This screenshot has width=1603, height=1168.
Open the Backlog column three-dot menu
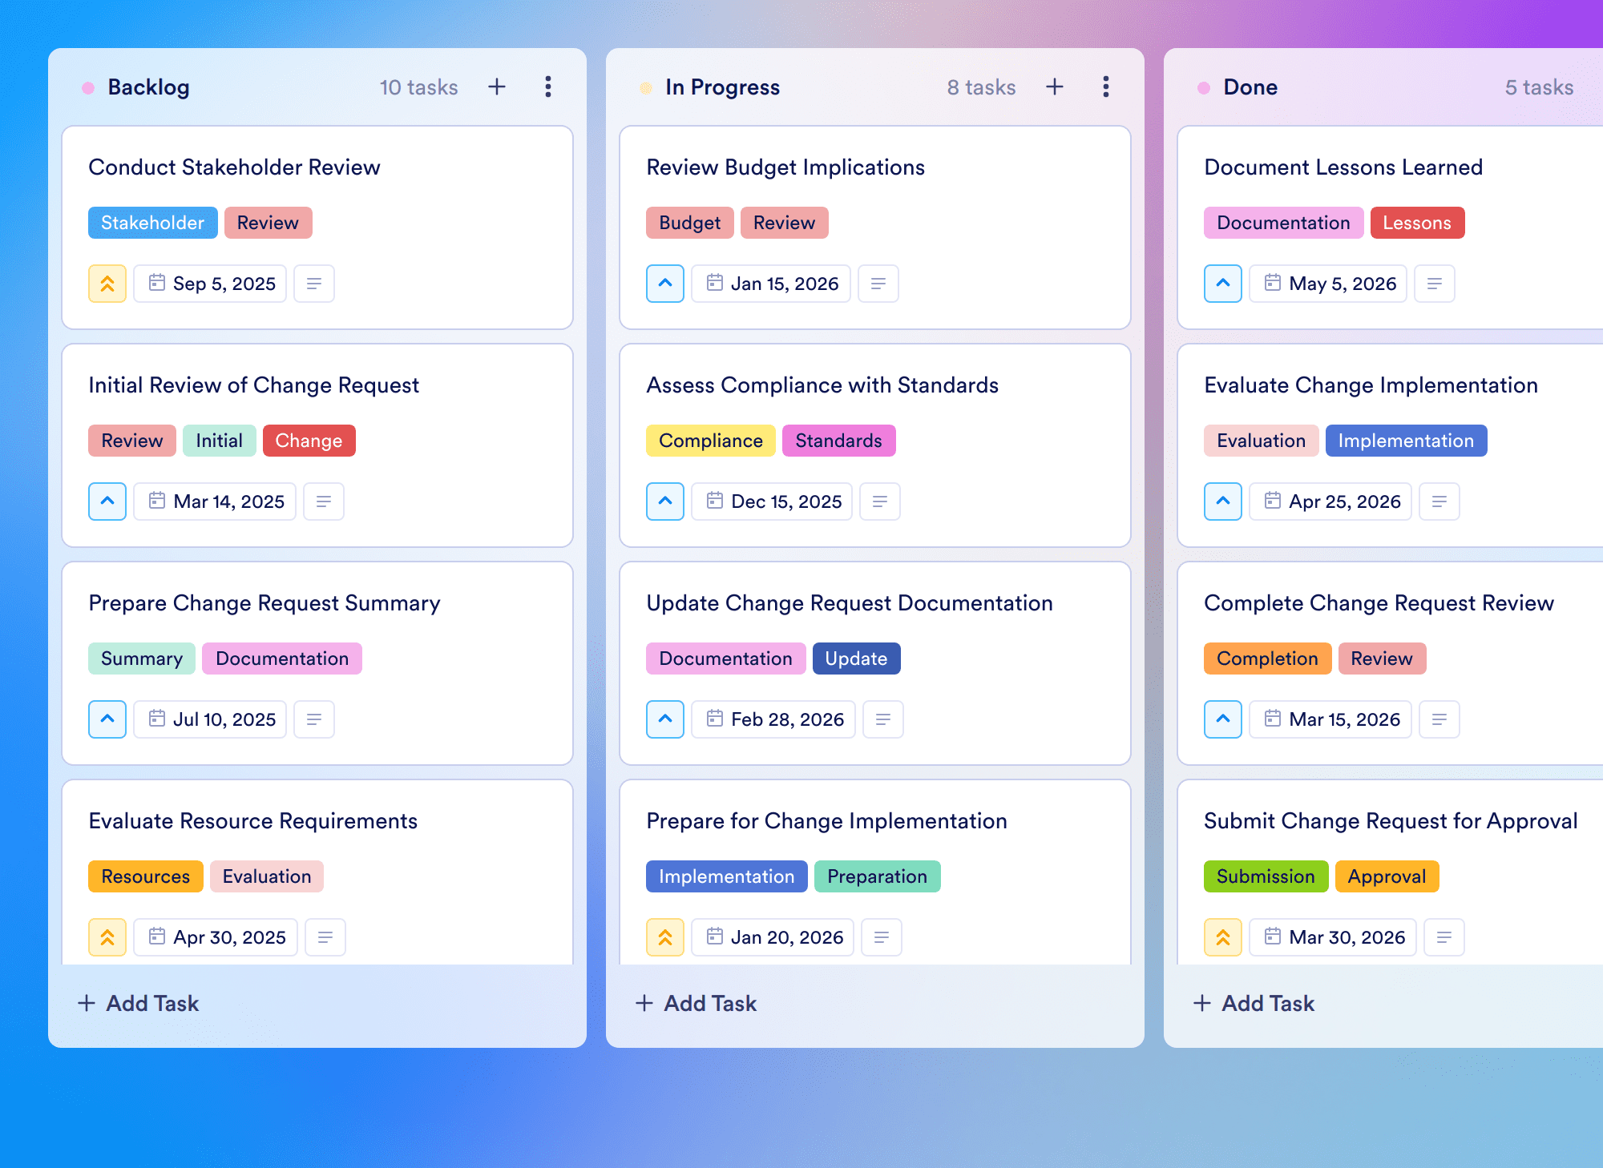548,87
